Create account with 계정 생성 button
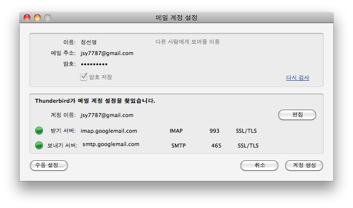The height and width of the screenshot is (208, 353). [x=304, y=165]
